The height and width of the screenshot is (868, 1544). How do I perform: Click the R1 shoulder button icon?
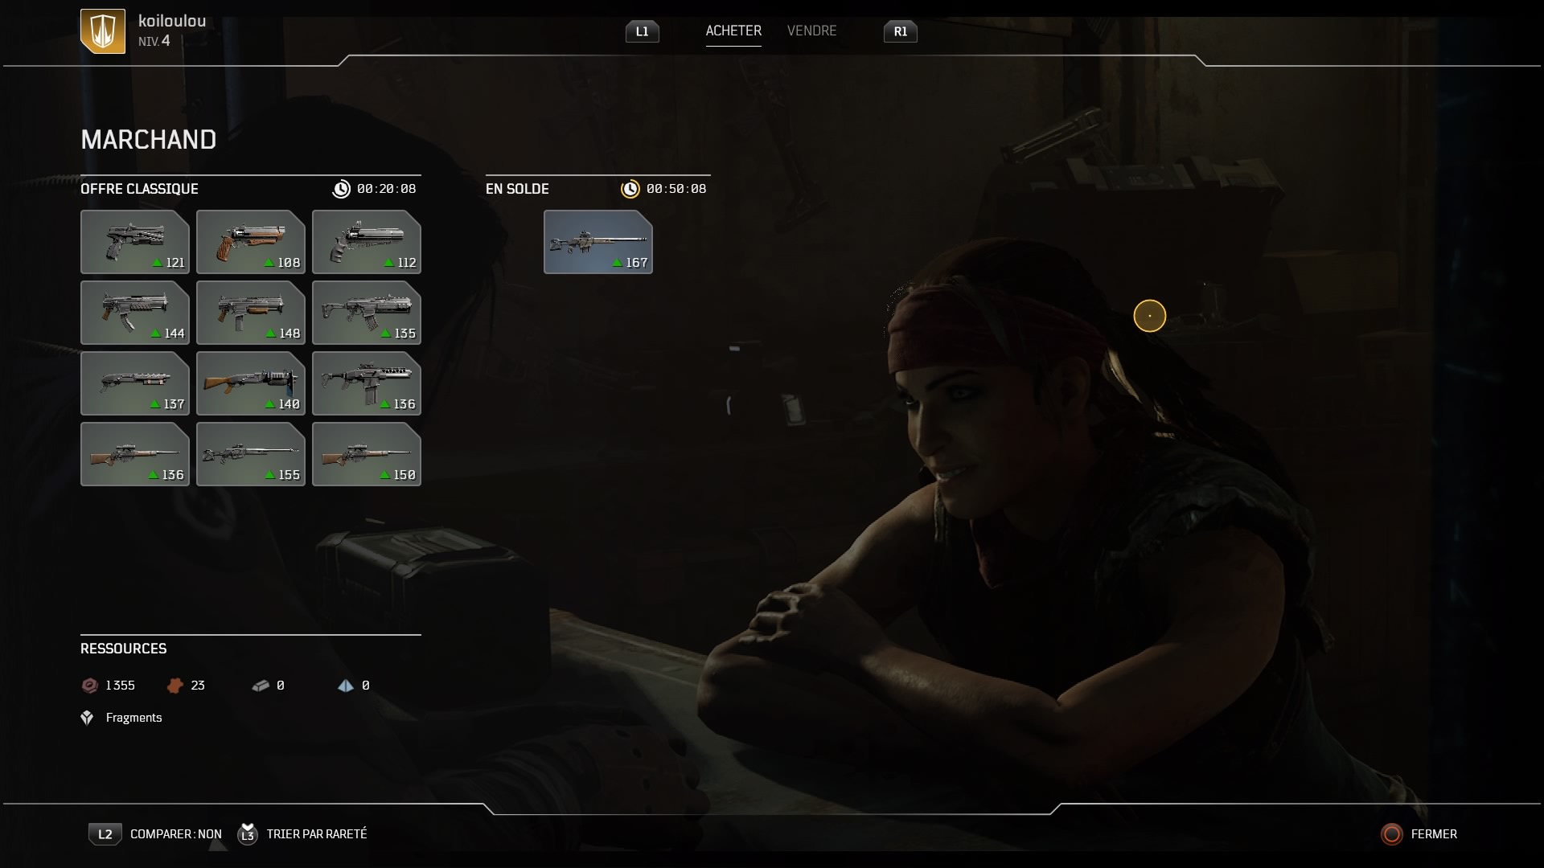(x=901, y=31)
